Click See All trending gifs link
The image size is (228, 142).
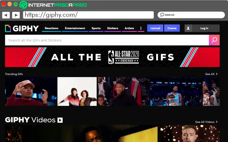point(210,74)
